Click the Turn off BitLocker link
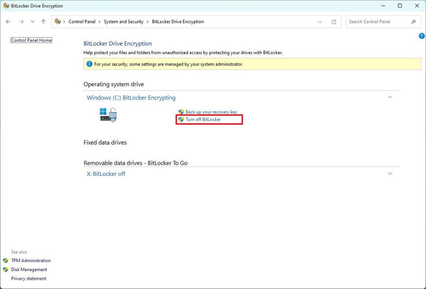 click(x=203, y=119)
